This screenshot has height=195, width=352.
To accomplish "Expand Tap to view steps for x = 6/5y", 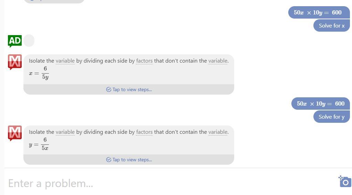I will point(129,89).
